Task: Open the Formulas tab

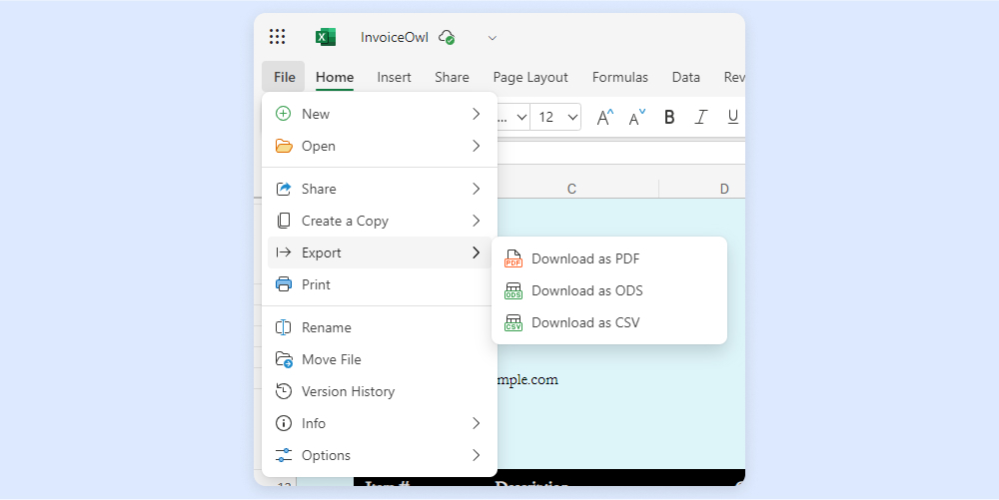Action: [619, 77]
